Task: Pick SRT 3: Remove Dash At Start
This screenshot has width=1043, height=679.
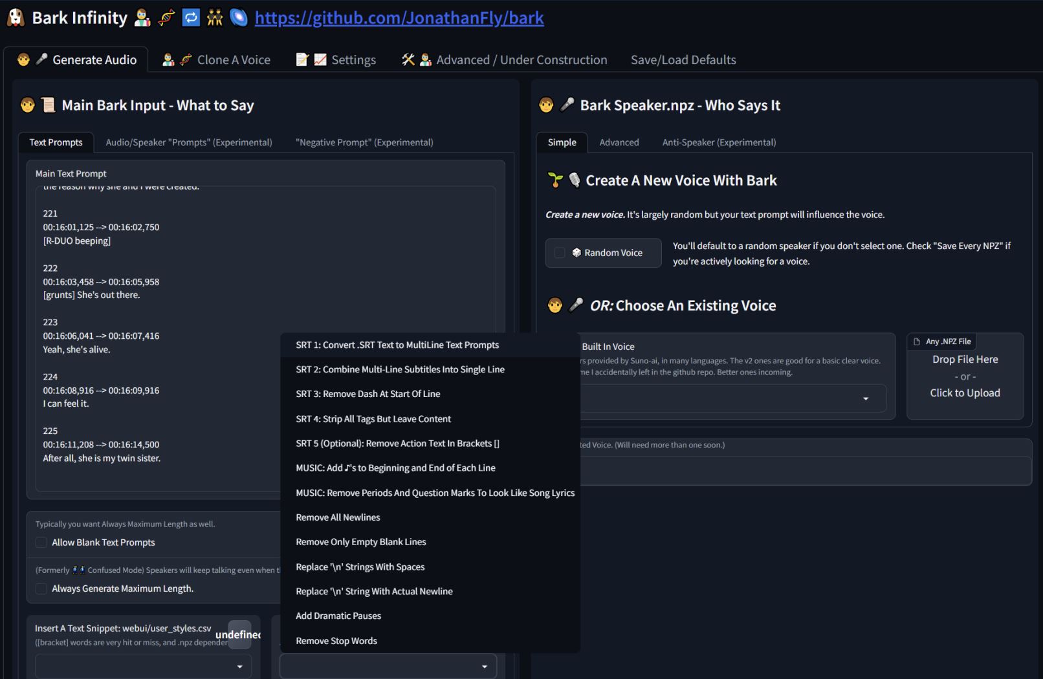Action: (430, 394)
